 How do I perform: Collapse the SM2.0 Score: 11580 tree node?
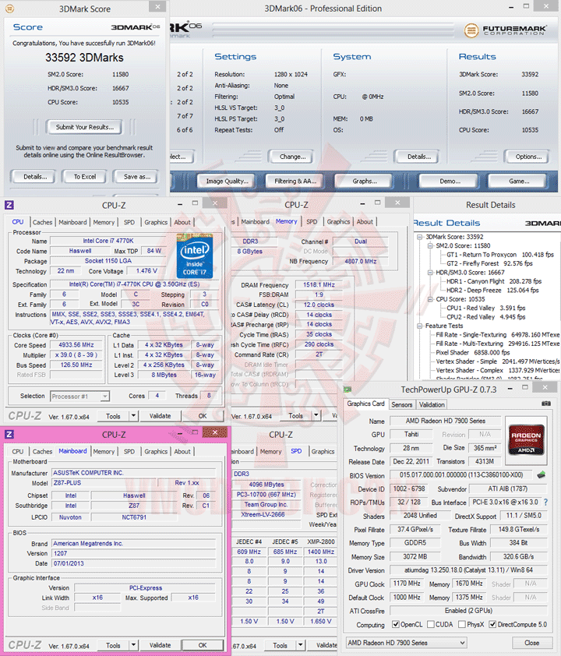pos(430,245)
